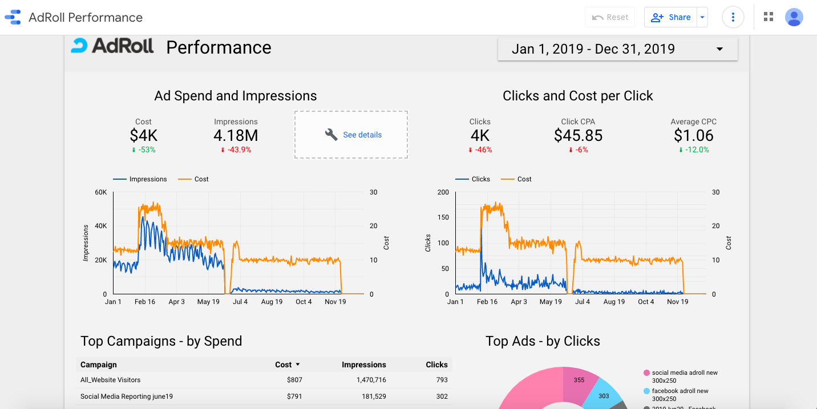Viewport: 817px width, 409px height.
Task: Click the sort arrow on Cost column
Action: tap(297, 365)
